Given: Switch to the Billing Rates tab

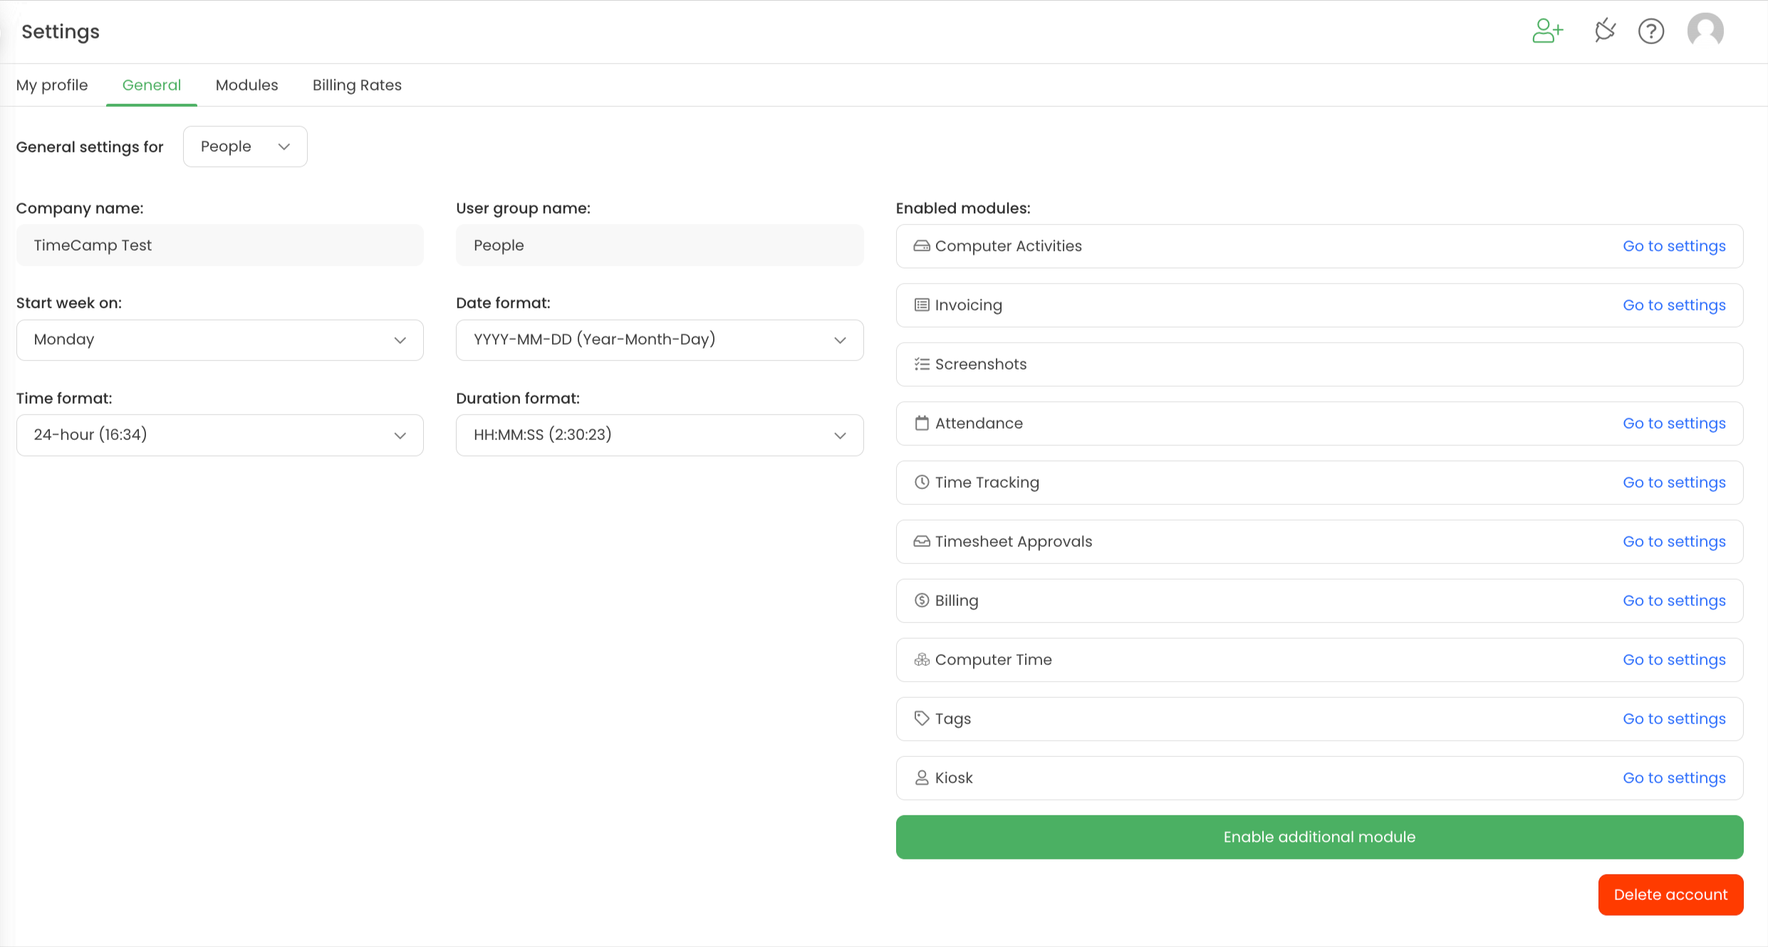Looking at the screenshot, I should point(357,85).
